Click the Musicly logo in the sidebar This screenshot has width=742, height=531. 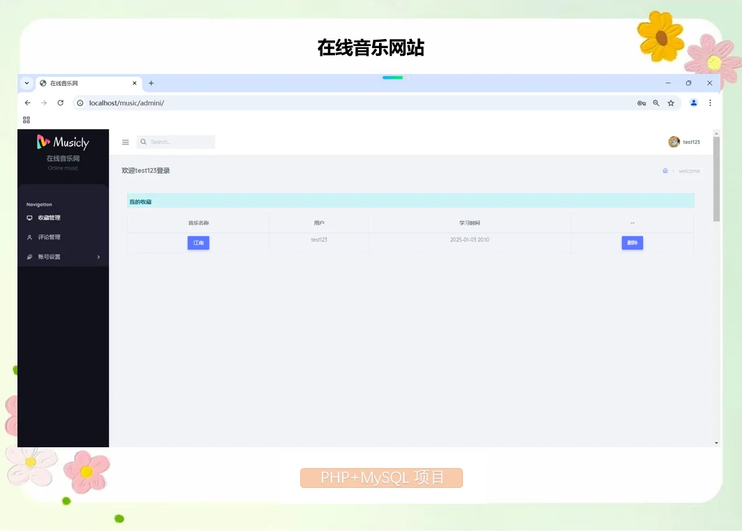point(62,142)
